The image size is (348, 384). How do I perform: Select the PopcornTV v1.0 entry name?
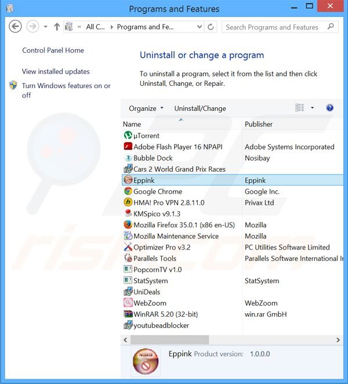click(x=157, y=270)
